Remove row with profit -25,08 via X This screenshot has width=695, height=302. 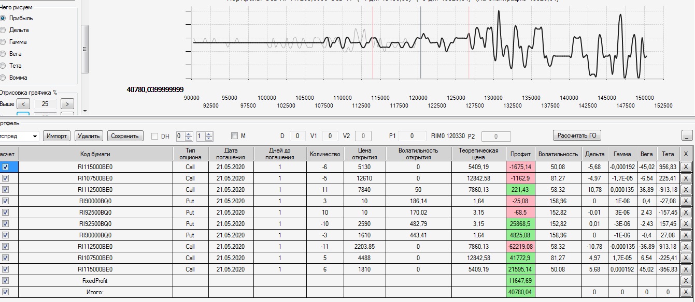685,201
